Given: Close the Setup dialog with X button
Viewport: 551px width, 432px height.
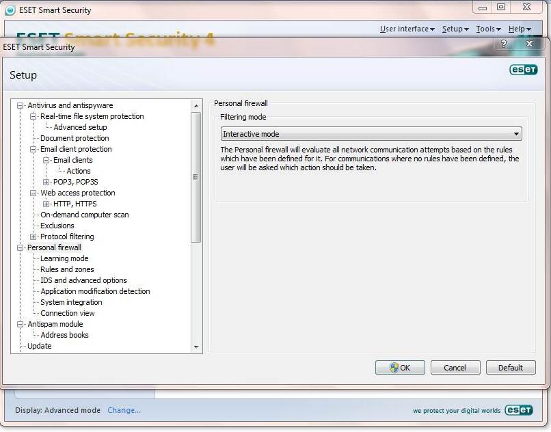Looking at the screenshot, I should click(x=529, y=44).
